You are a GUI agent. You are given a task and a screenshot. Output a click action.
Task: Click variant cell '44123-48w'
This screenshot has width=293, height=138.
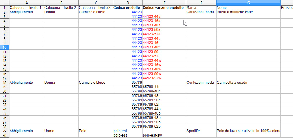pos(164,69)
